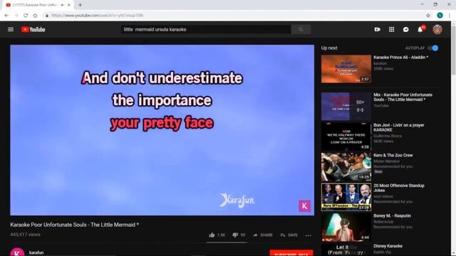Open the Karaoke Prince Ali - Aladdin title
Image resolution: width=456 pixels, height=256 pixels.
pyautogui.click(x=400, y=58)
